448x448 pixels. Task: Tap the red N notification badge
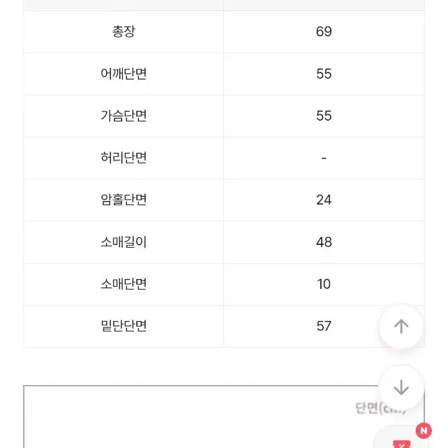point(424,431)
